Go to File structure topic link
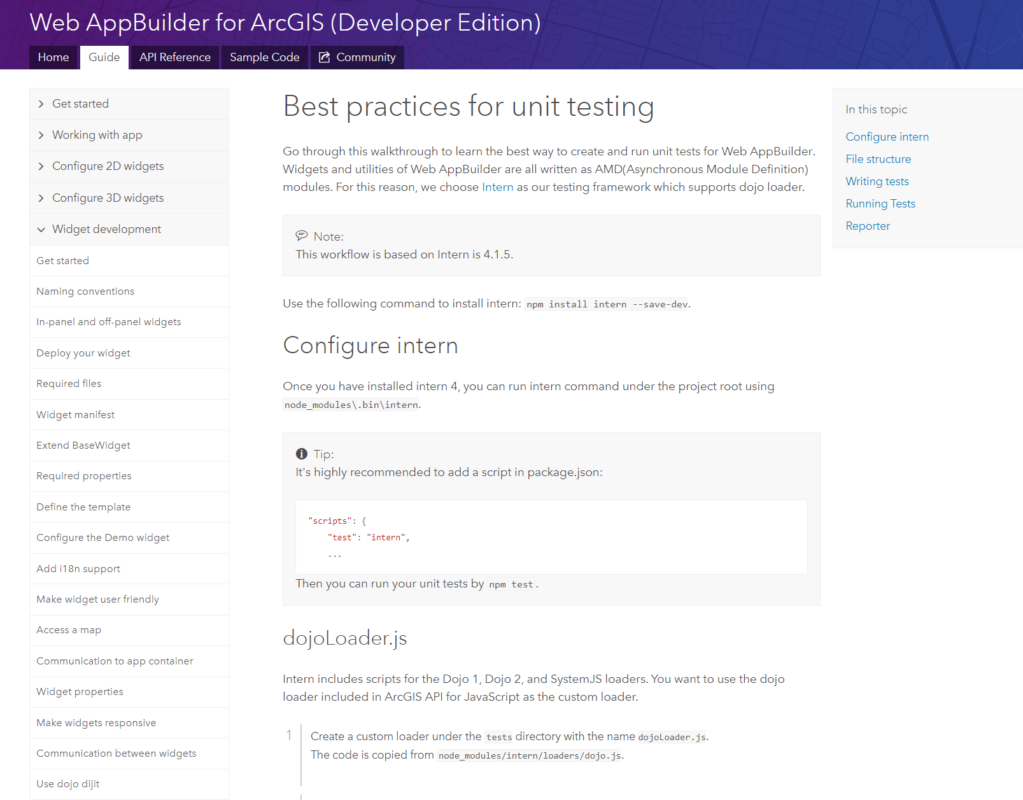The width and height of the screenshot is (1023, 800). coord(878,159)
